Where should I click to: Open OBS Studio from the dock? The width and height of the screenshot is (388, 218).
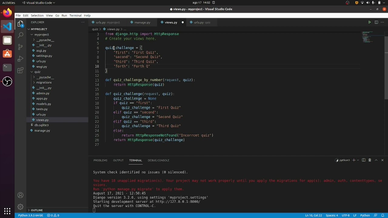click(7, 81)
